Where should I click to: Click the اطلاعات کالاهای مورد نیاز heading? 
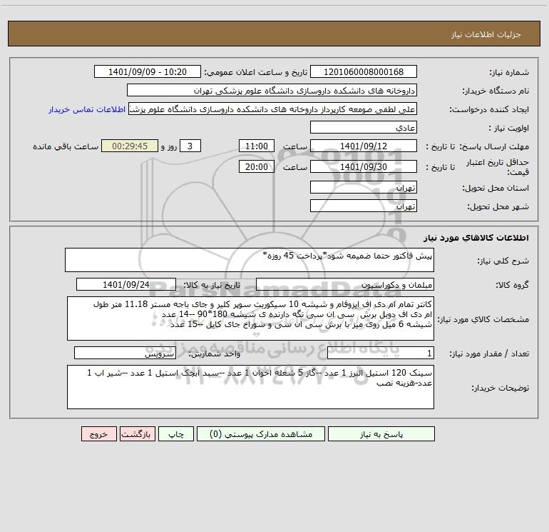[476, 238]
